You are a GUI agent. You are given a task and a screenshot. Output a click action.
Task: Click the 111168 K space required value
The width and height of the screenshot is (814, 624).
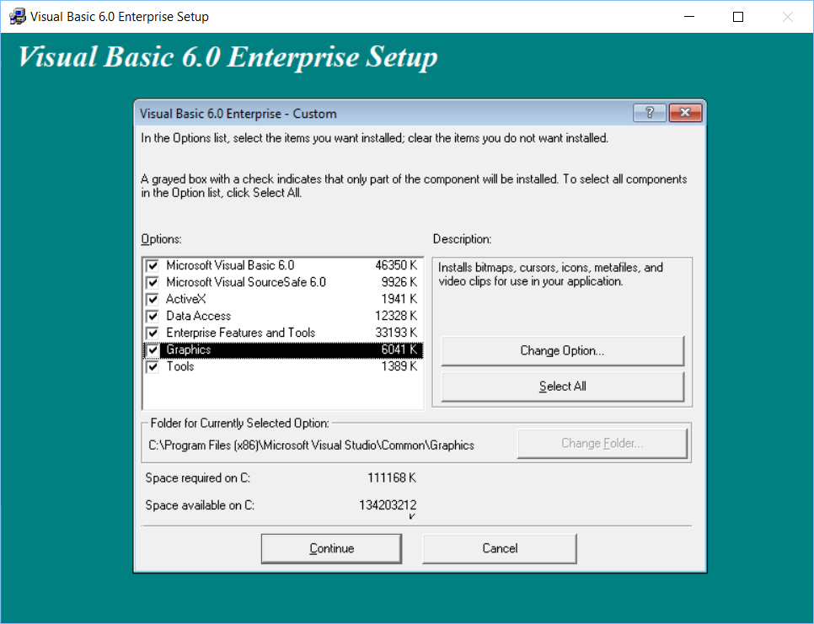[x=392, y=477]
